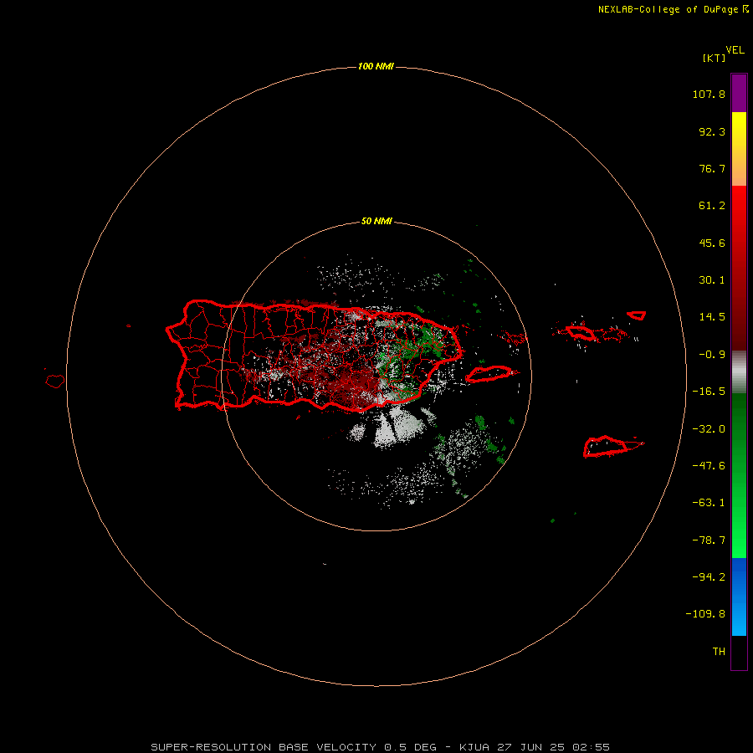Screen dimensions: 753x753
Task: Click the VEL legend title
Action: [x=735, y=50]
